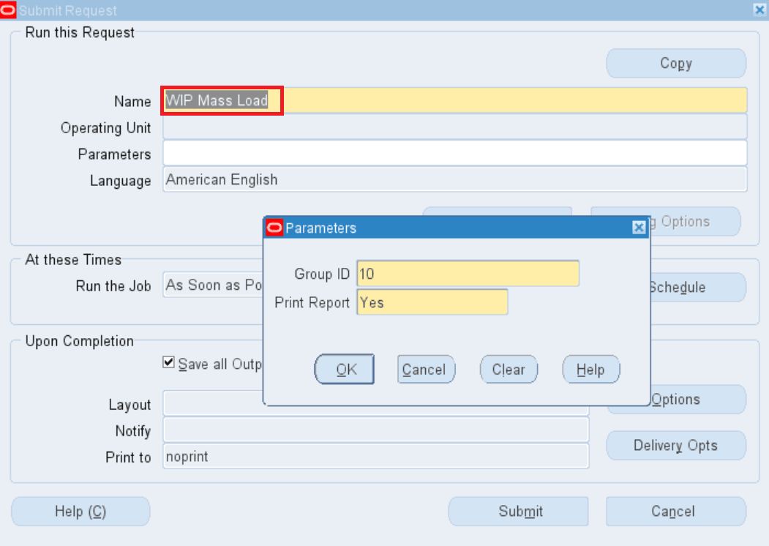Cancel the Parameters dialog

426,369
